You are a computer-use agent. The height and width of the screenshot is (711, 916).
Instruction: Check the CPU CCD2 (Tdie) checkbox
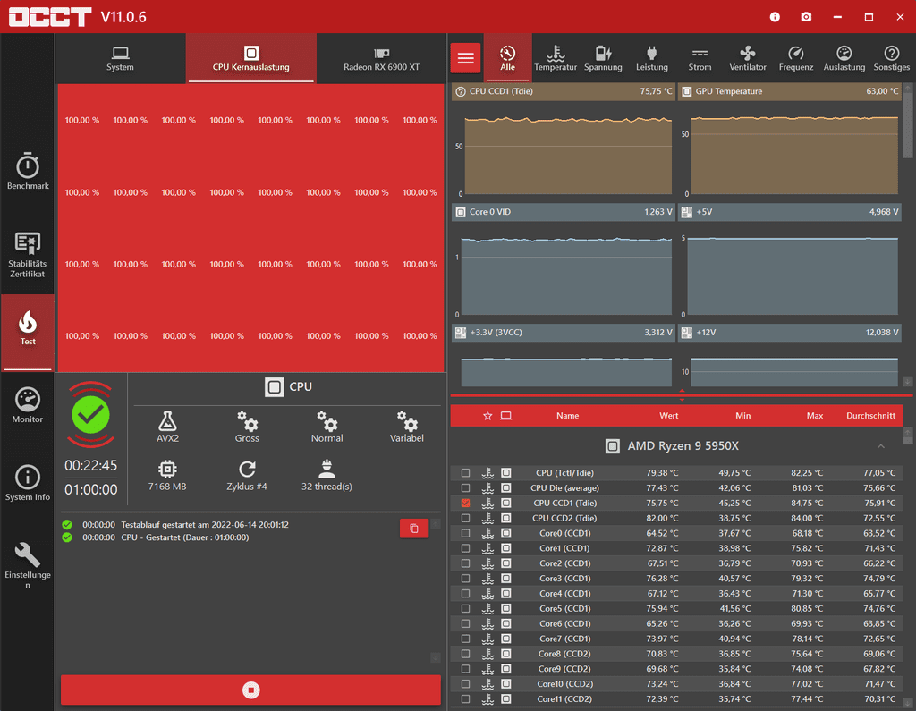click(465, 518)
